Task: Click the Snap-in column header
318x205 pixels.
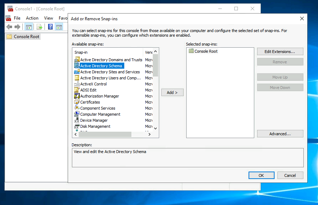Action: tap(108, 52)
